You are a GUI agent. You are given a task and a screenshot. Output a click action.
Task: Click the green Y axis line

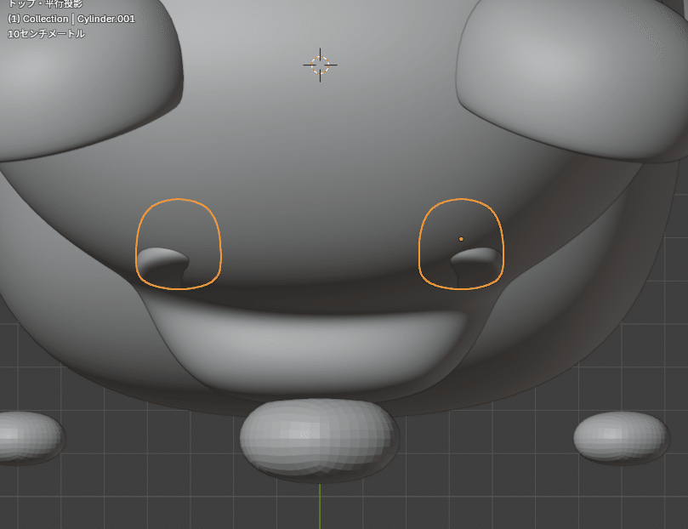coord(320,506)
